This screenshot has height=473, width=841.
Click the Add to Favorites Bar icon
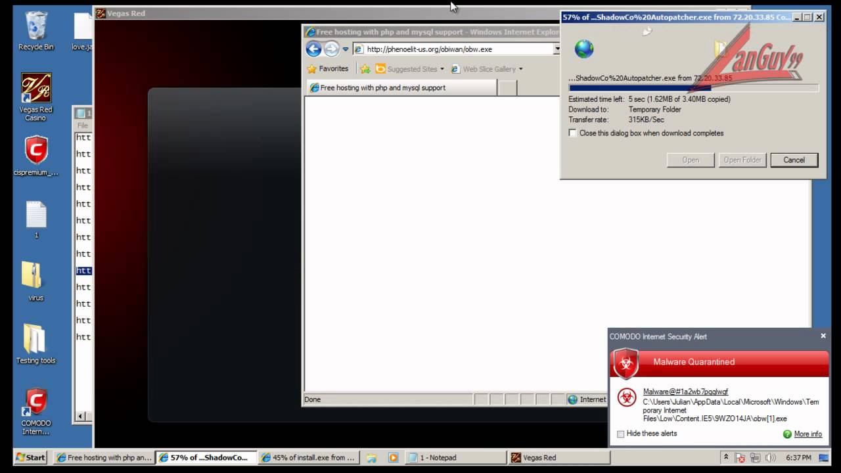coord(365,69)
